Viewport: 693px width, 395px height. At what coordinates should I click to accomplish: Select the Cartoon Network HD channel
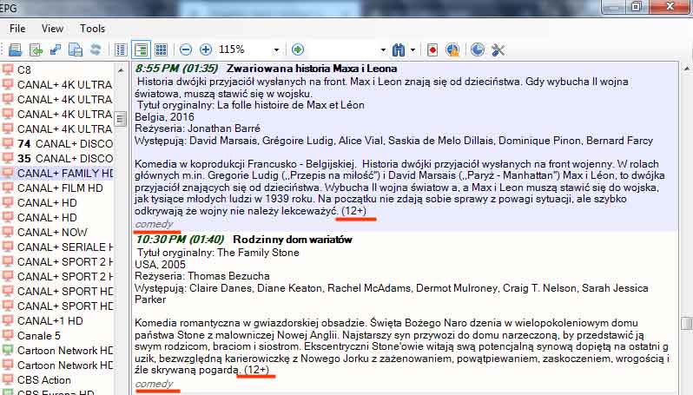point(65,350)
